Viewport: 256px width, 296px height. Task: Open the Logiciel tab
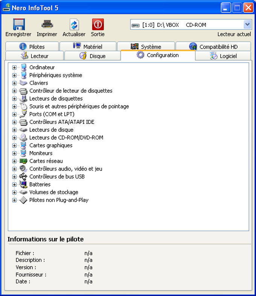223,56
